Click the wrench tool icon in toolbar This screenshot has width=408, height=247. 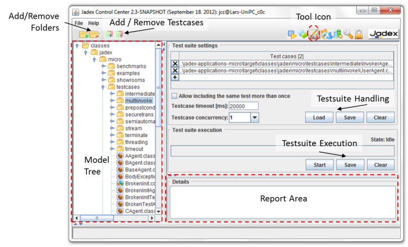point(348,34)
